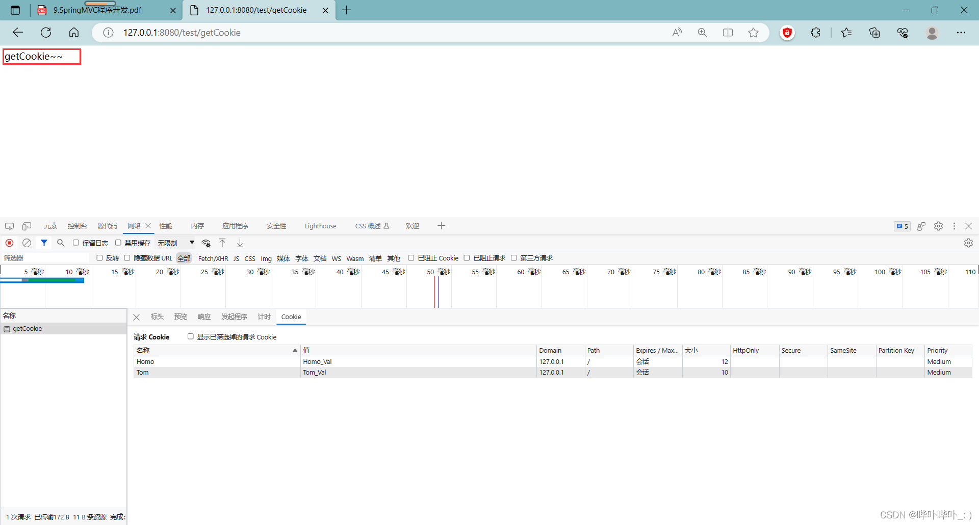Viewport: 979px width, 525px height.
Task: Click the Tom_Val cookie value
Action: coord(315,373)
